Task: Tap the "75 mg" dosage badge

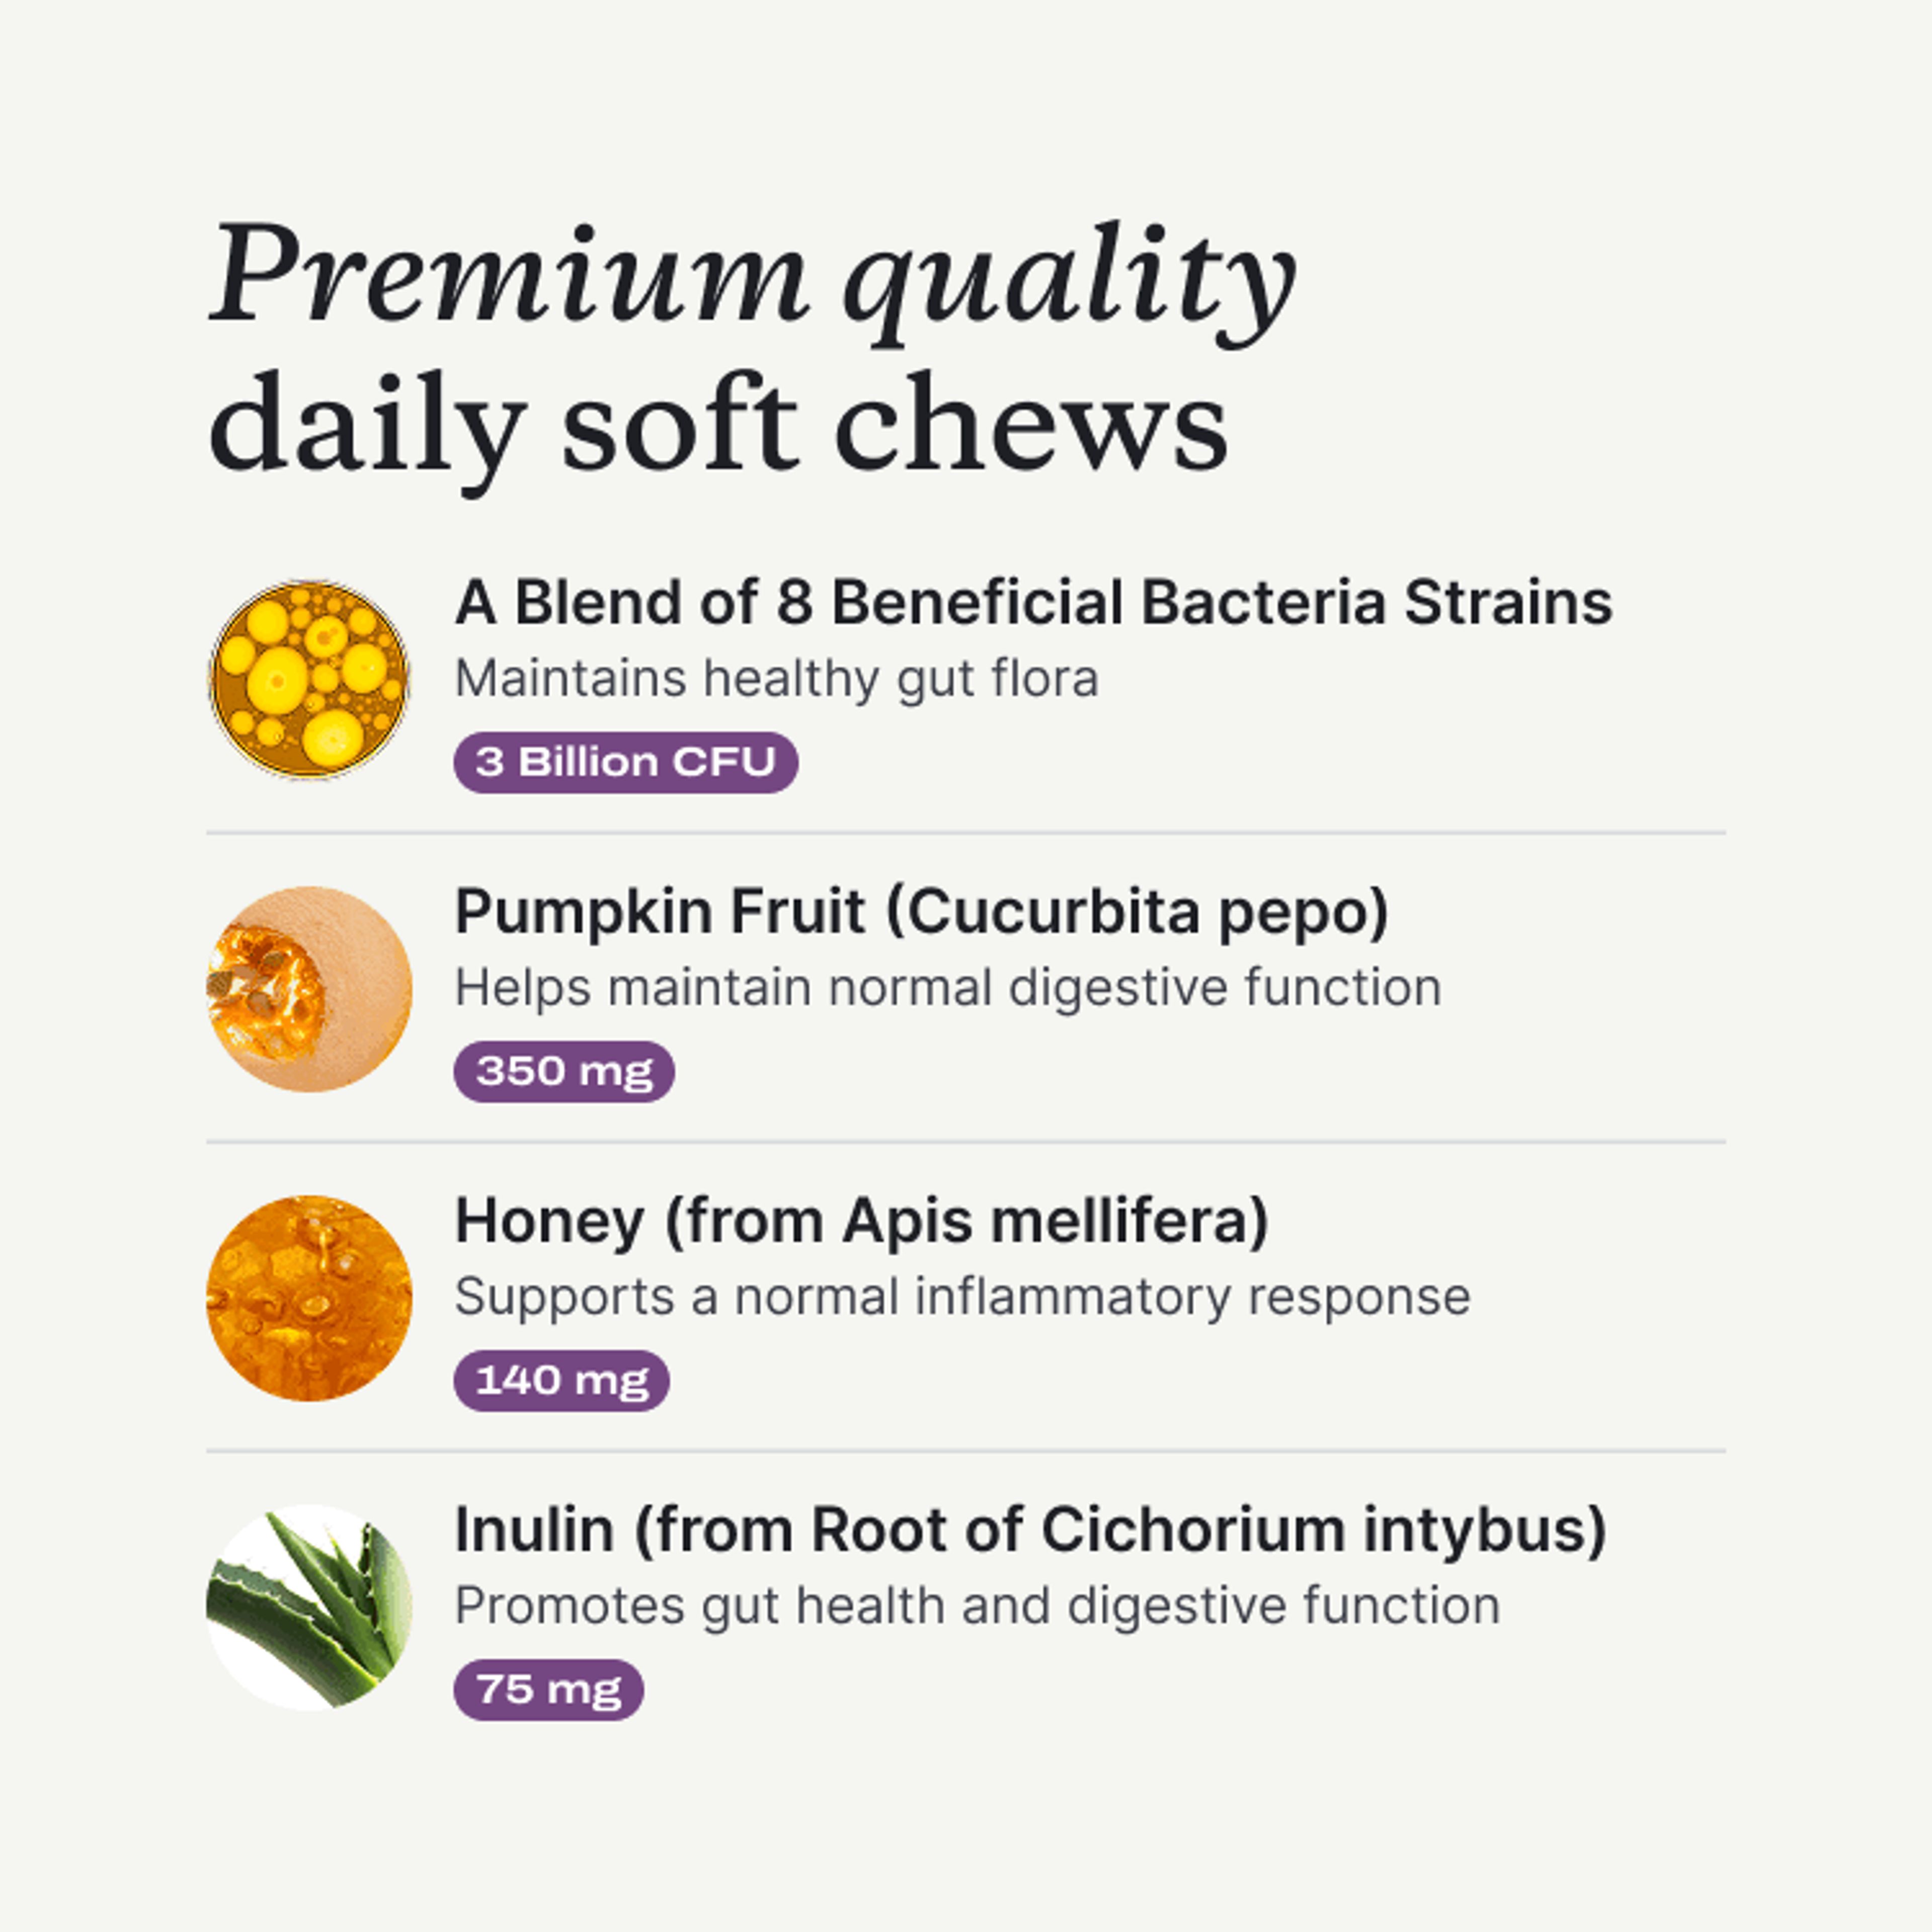Action: tap(548, 1689)
